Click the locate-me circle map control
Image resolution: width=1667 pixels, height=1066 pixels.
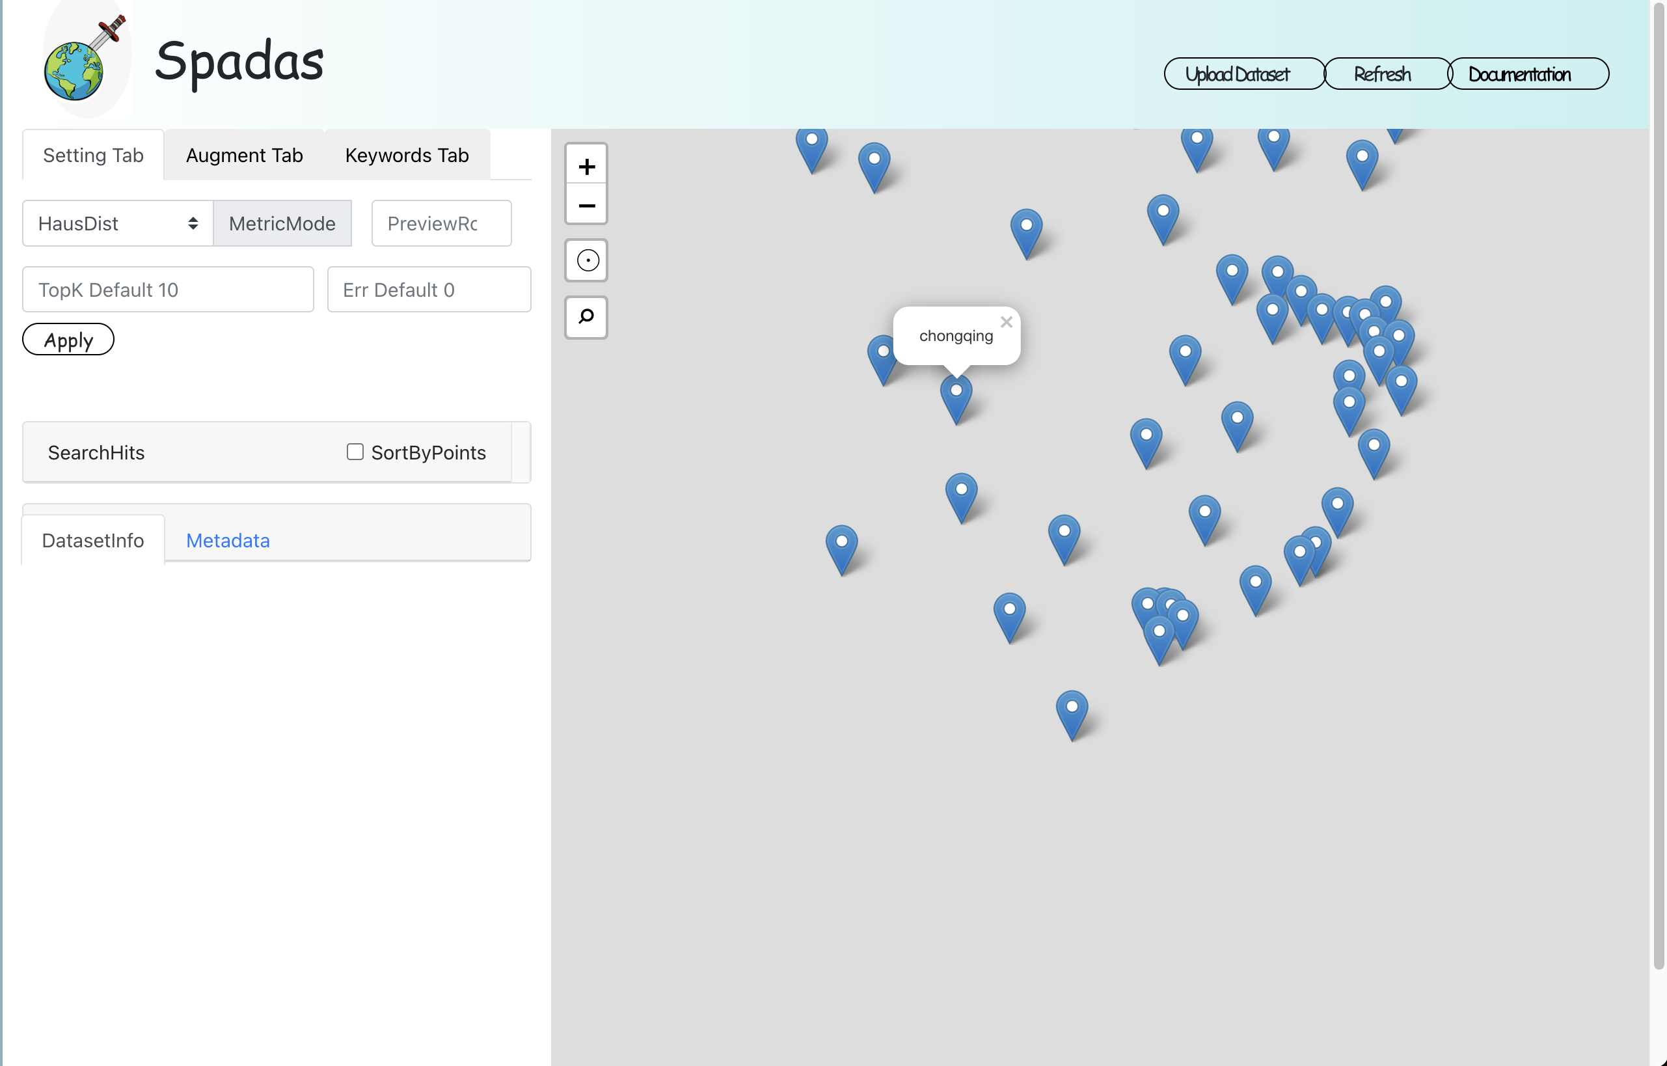pyautogui.click(x=586, y=260)
